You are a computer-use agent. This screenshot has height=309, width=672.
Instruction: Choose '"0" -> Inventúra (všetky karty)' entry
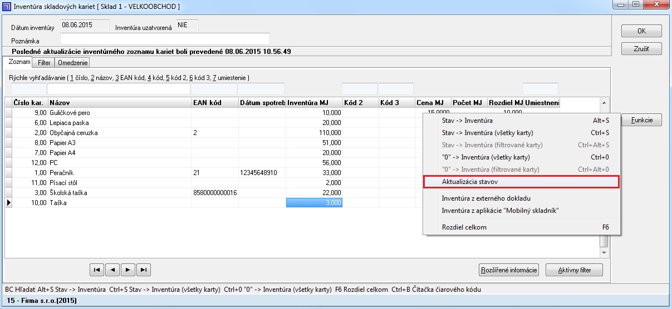521,157
